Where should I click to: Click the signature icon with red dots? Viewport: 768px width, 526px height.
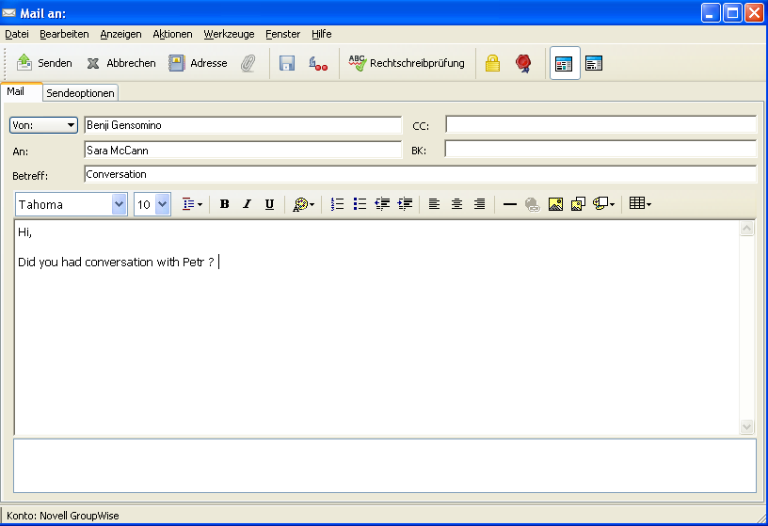(318, 63)
